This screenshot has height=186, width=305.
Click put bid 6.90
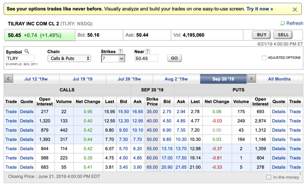(x=167, y=130)
